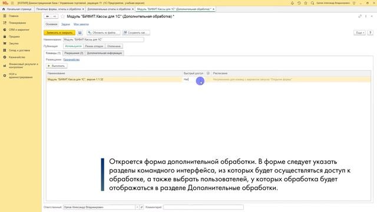Open favorites star in title bar
This screenshot has width=377, height=212.
(306, 3)
